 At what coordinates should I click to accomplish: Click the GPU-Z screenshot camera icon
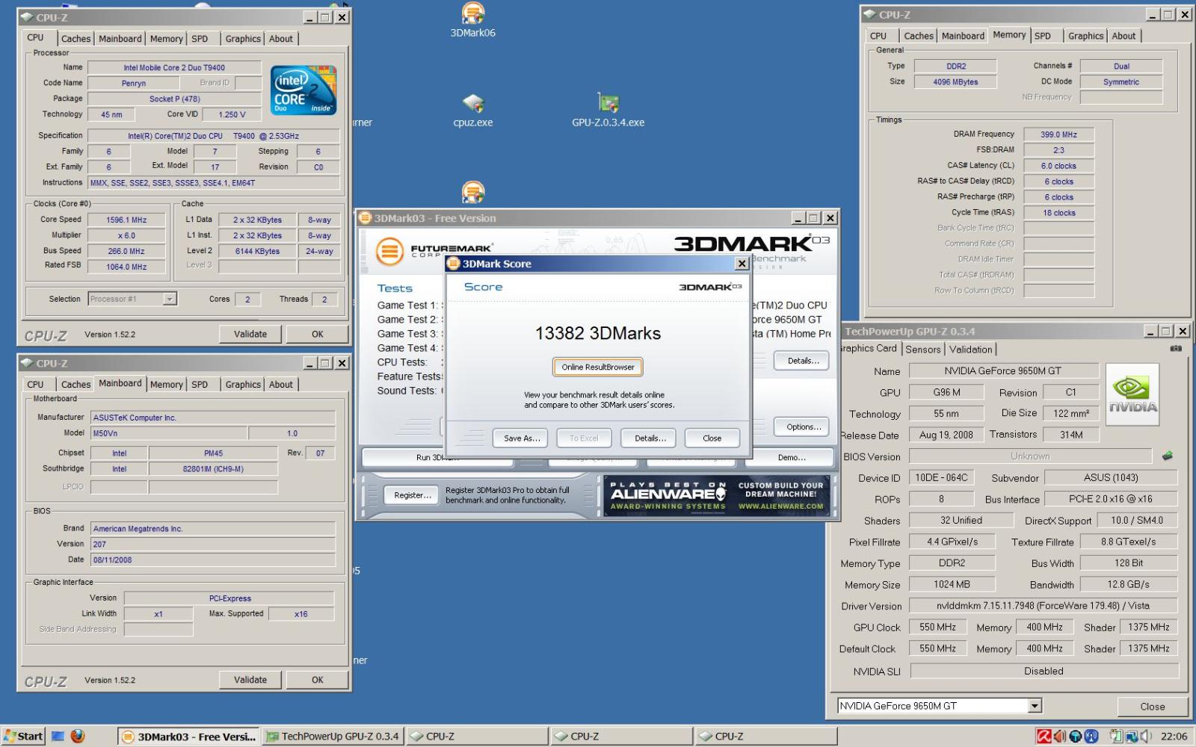point(1176,349)
